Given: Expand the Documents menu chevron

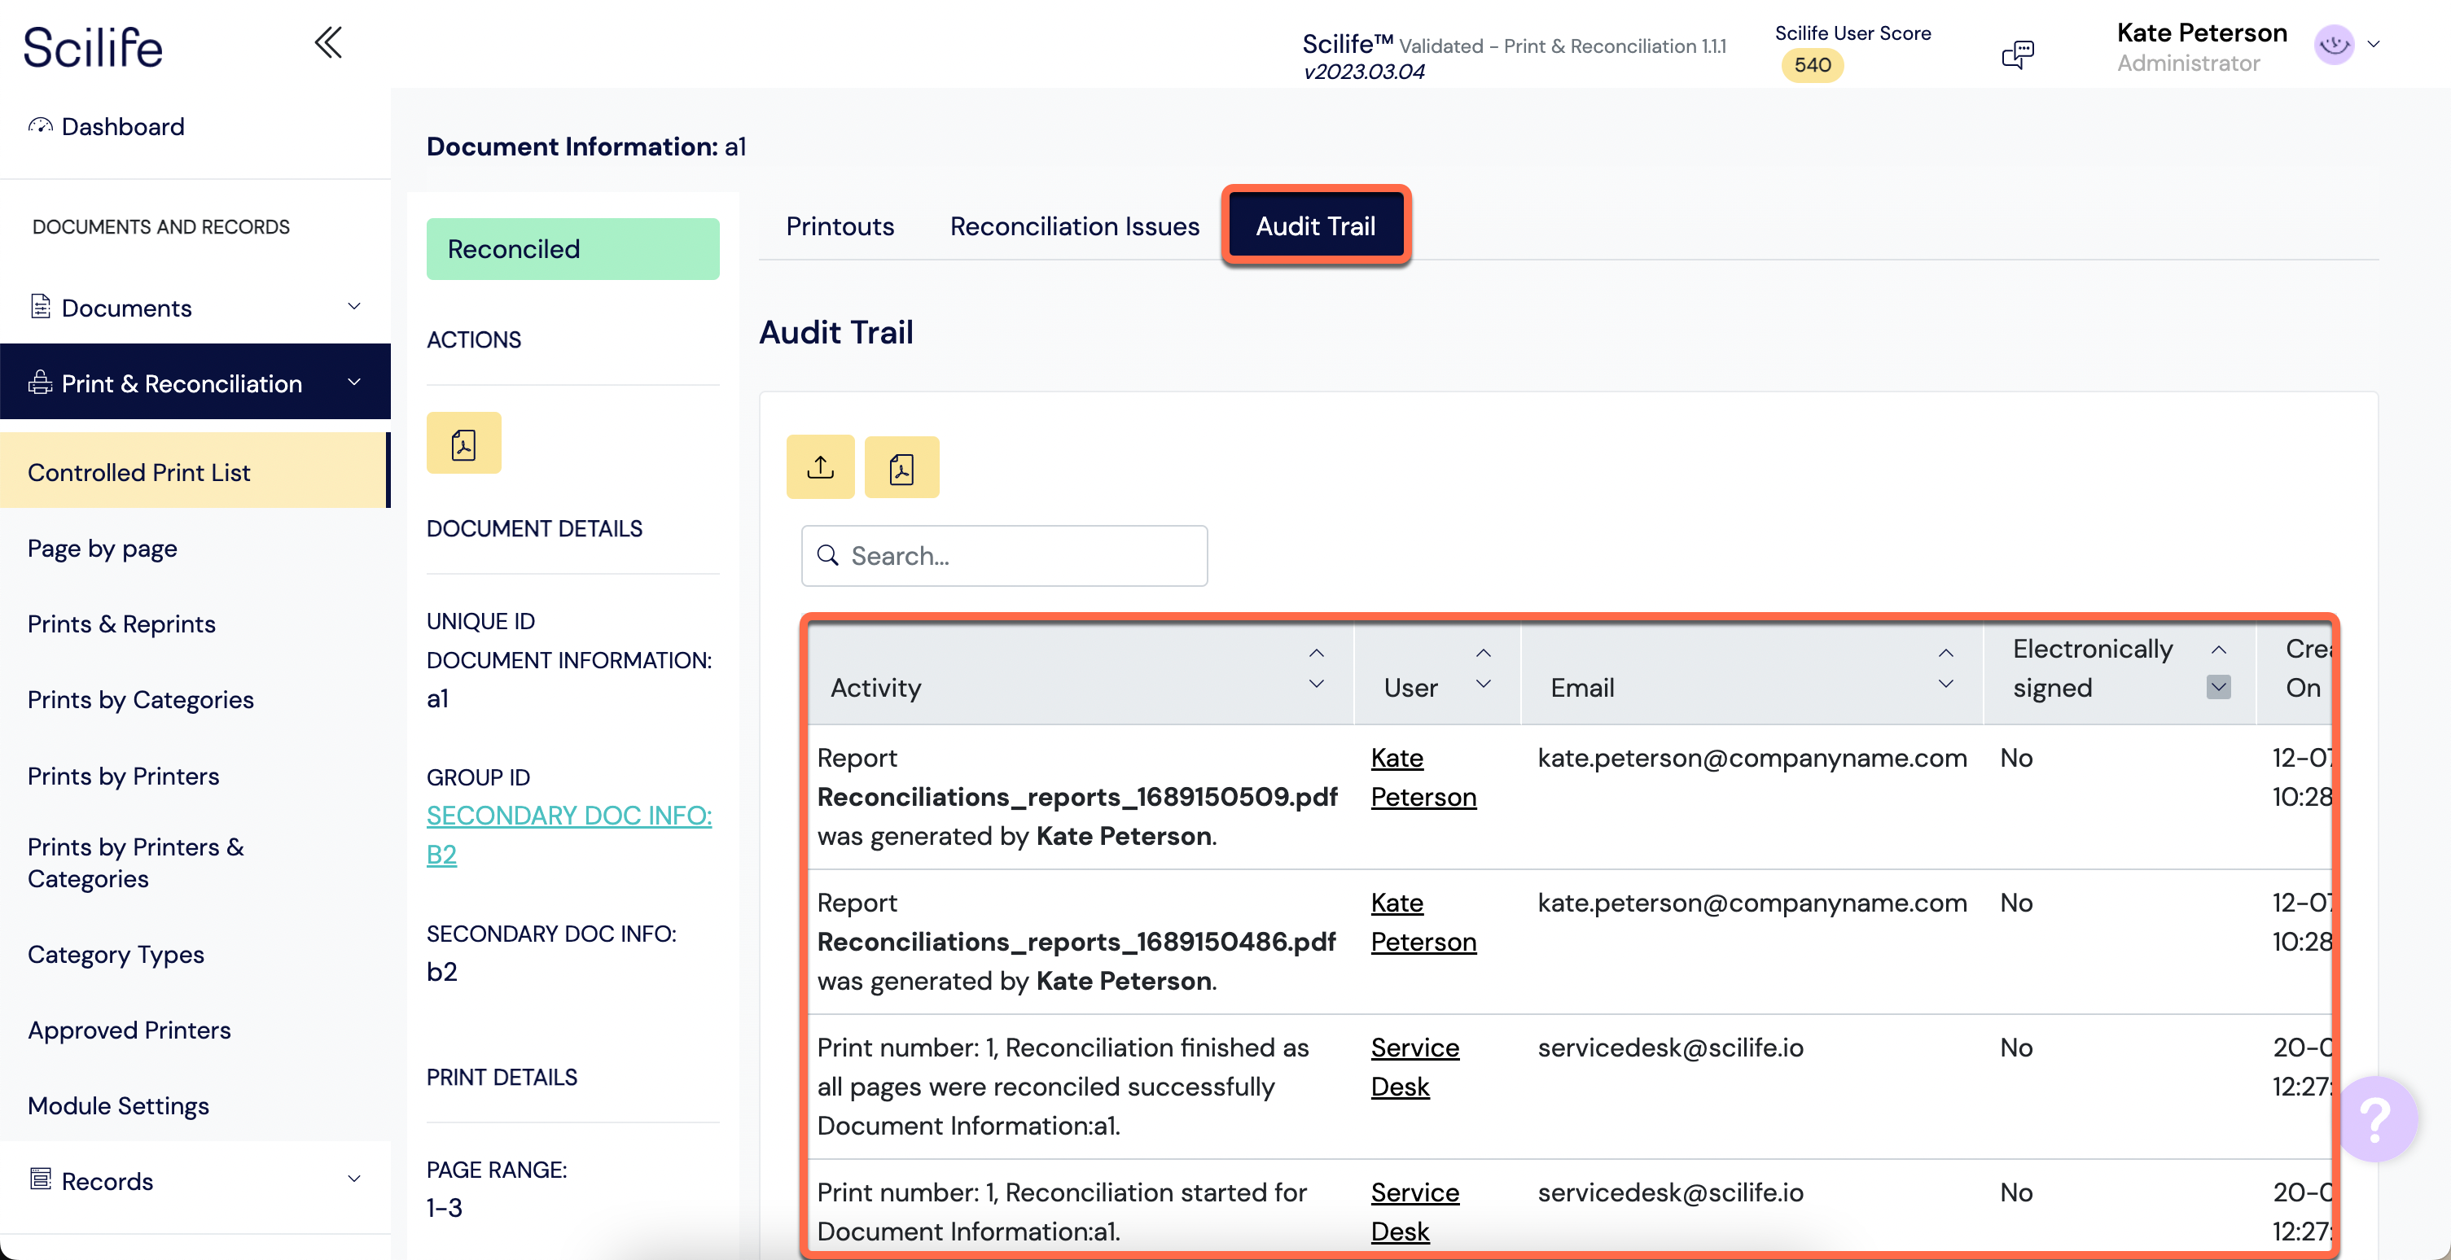Looking at the screenshot, I should point(354,306).
